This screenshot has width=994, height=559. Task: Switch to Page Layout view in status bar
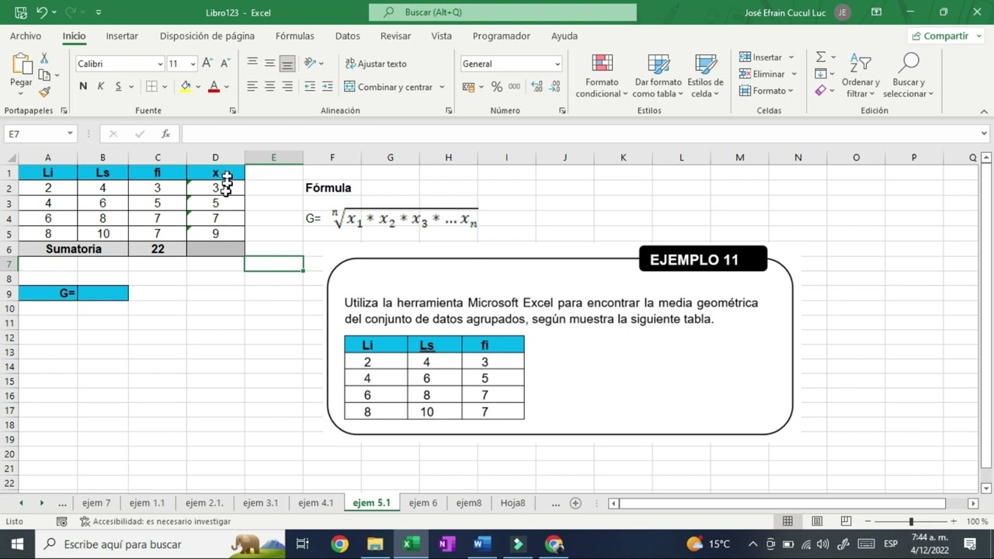[x=817, y=522]
